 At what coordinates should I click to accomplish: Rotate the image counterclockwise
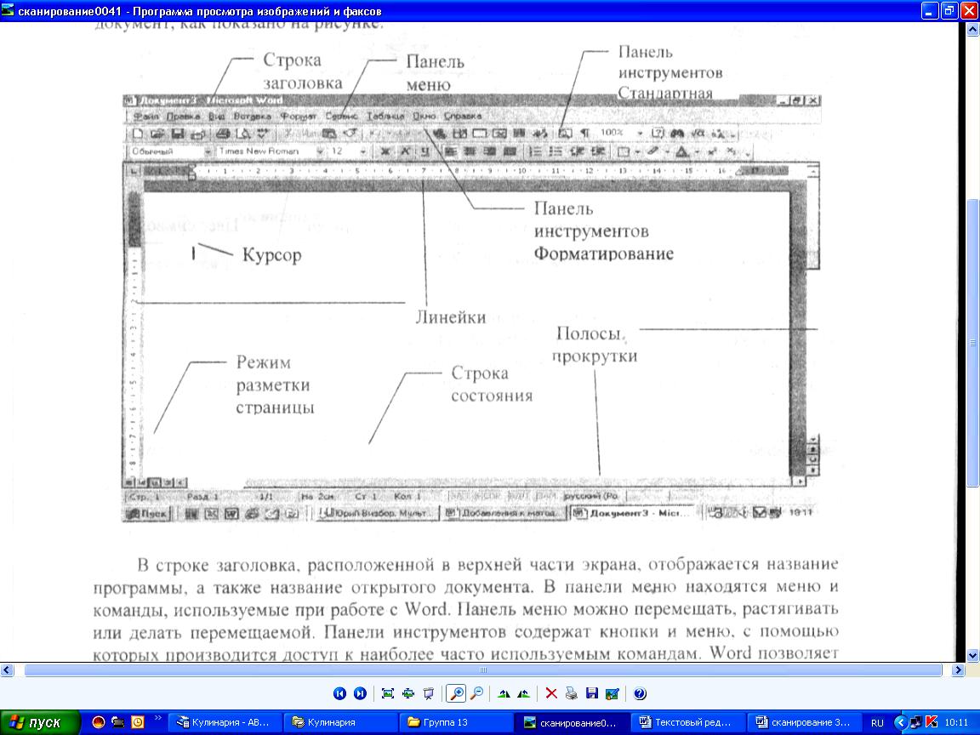pyautogui.click(x=524, y=693)
